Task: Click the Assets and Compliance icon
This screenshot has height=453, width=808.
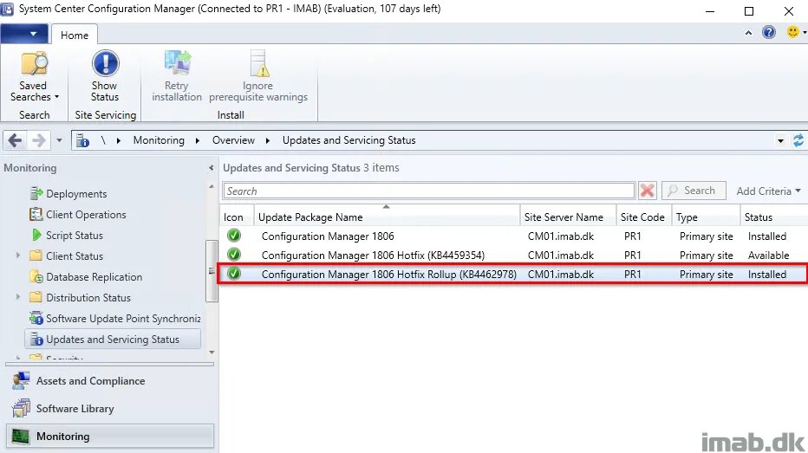Action: 21,381
